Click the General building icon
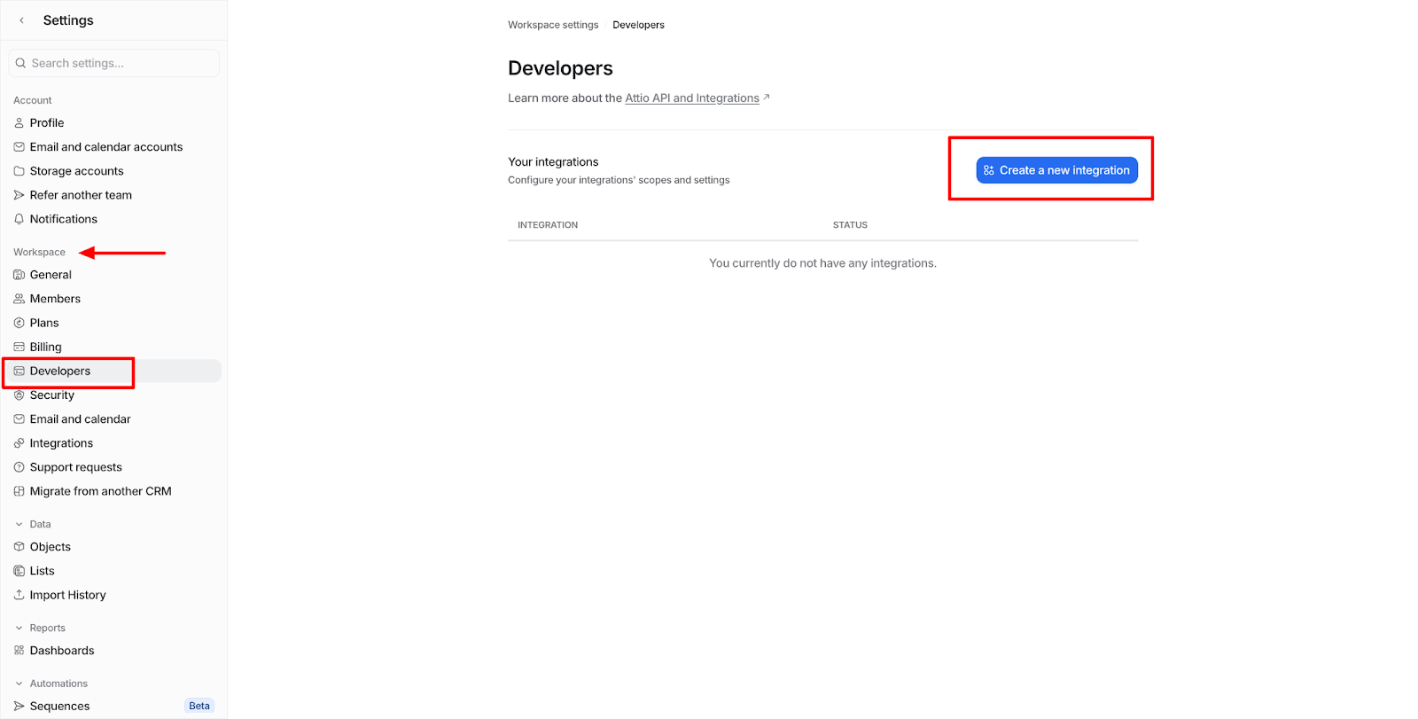 pos(19,275)
